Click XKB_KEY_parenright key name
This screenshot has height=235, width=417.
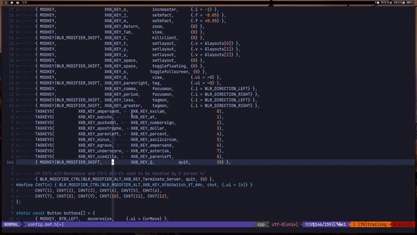click(126, 83)
